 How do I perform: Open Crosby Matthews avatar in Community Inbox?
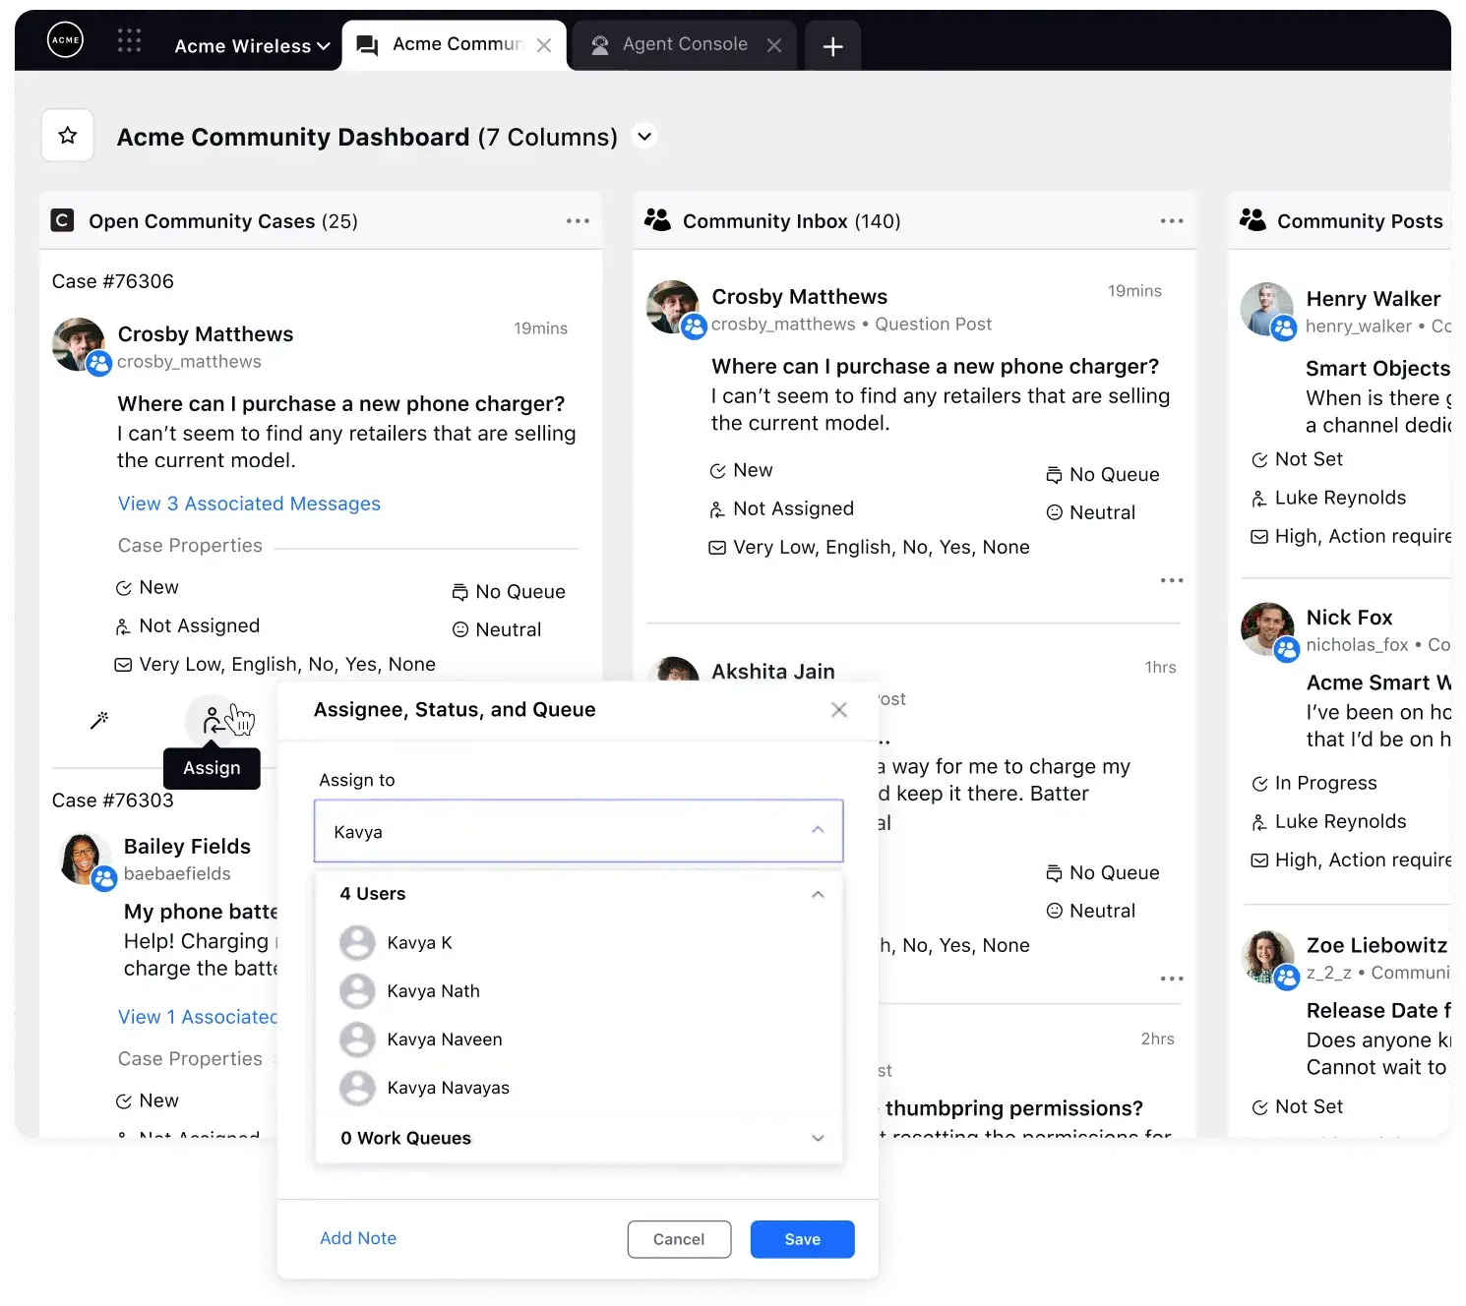coord(675,308)
